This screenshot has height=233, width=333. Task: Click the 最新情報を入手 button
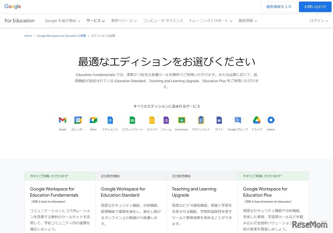coord(279,7)
